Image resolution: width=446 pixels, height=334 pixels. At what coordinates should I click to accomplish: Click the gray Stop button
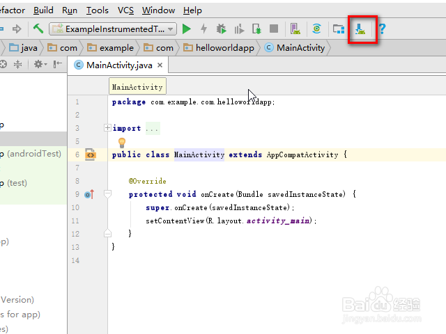point(274,29)
